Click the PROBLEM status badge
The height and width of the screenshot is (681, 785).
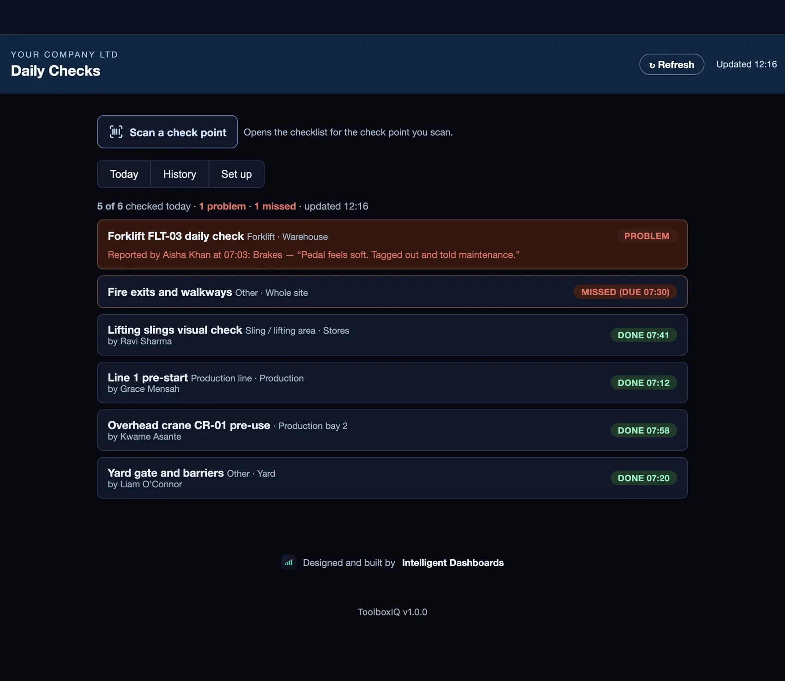[x=646, y=236]
